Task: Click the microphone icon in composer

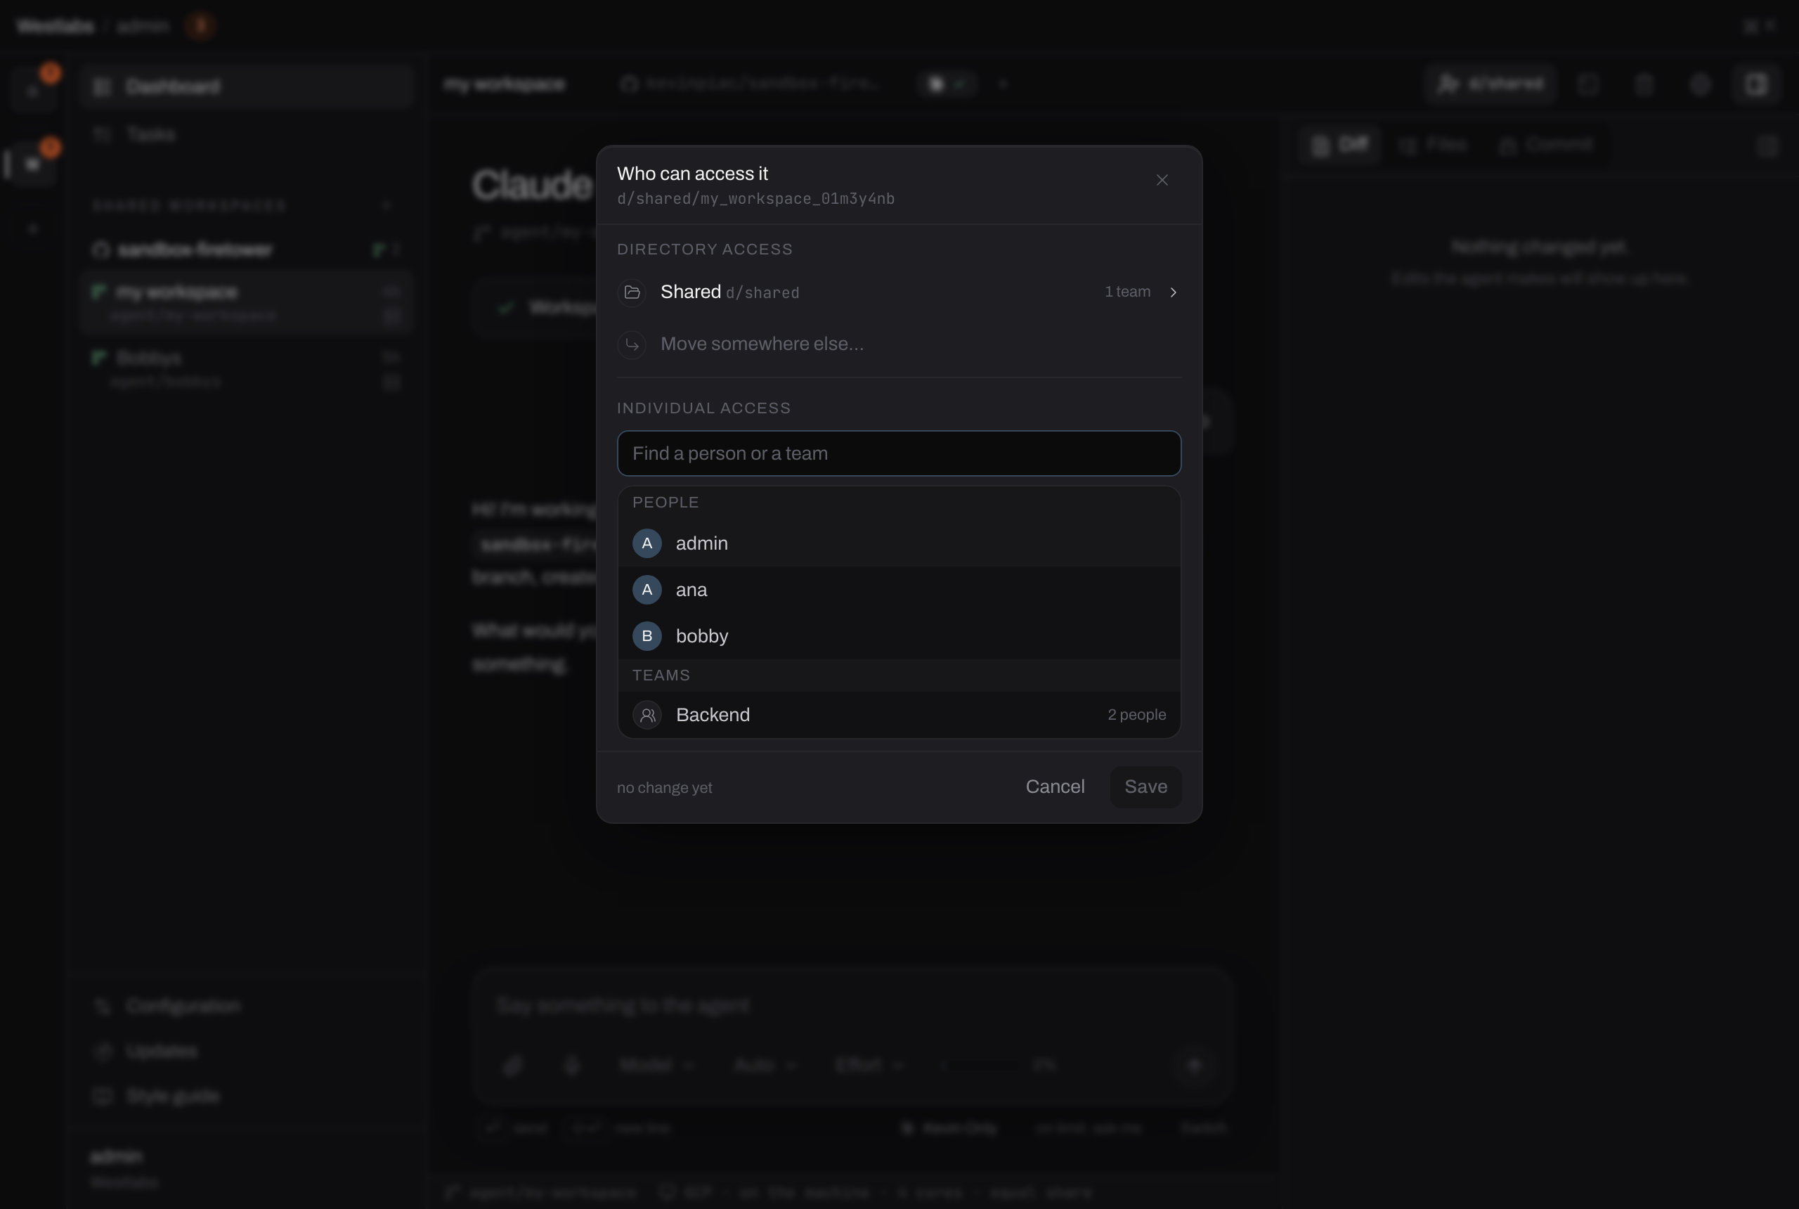Action: (572, 1066)
